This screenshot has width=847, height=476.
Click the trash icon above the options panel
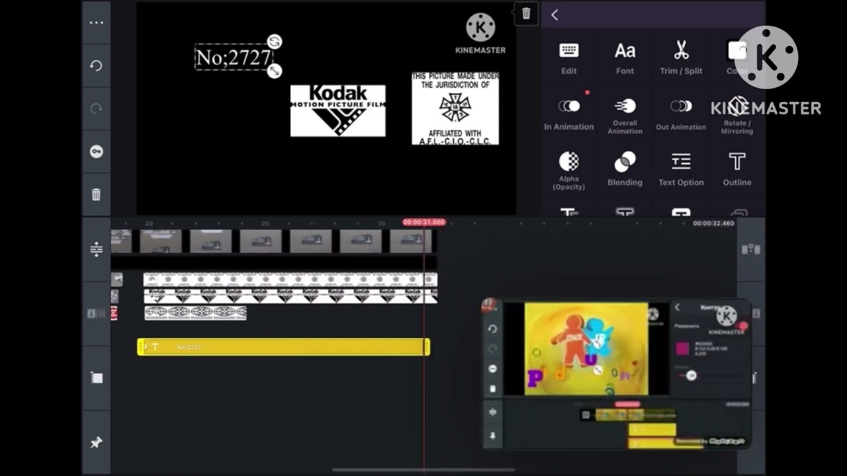(x=526, y=14)
